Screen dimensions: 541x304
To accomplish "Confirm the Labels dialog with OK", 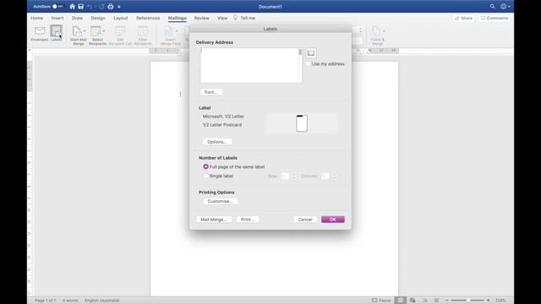I will tap(333, 220).
